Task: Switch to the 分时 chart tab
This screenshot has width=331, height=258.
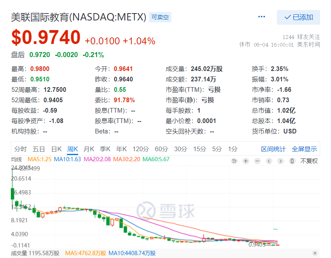Action: point(20,149)
